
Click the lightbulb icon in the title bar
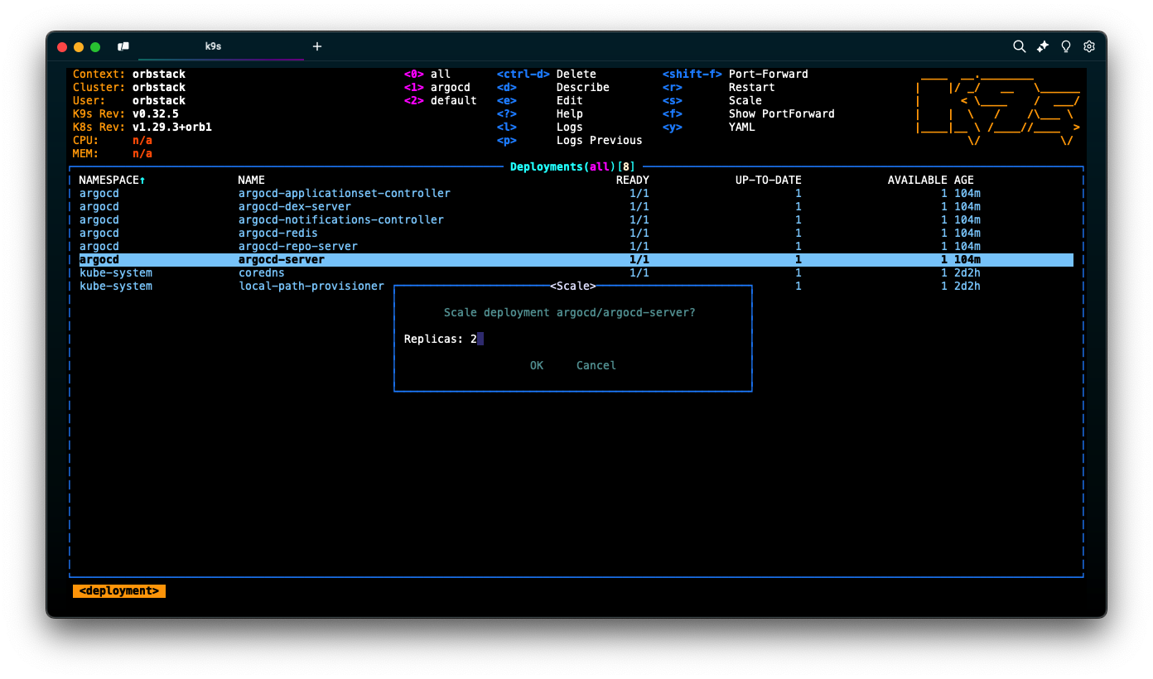click(x=1066, y=46)
